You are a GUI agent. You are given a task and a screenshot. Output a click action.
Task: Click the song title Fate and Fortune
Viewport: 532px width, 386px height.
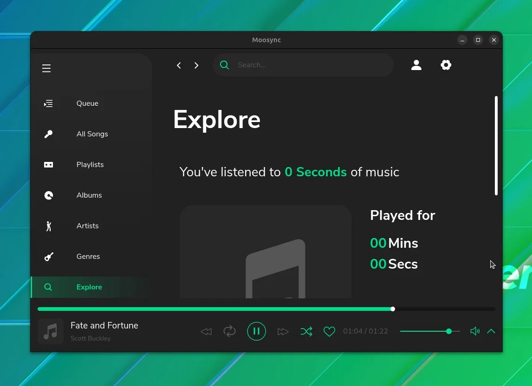click(104, 326)
